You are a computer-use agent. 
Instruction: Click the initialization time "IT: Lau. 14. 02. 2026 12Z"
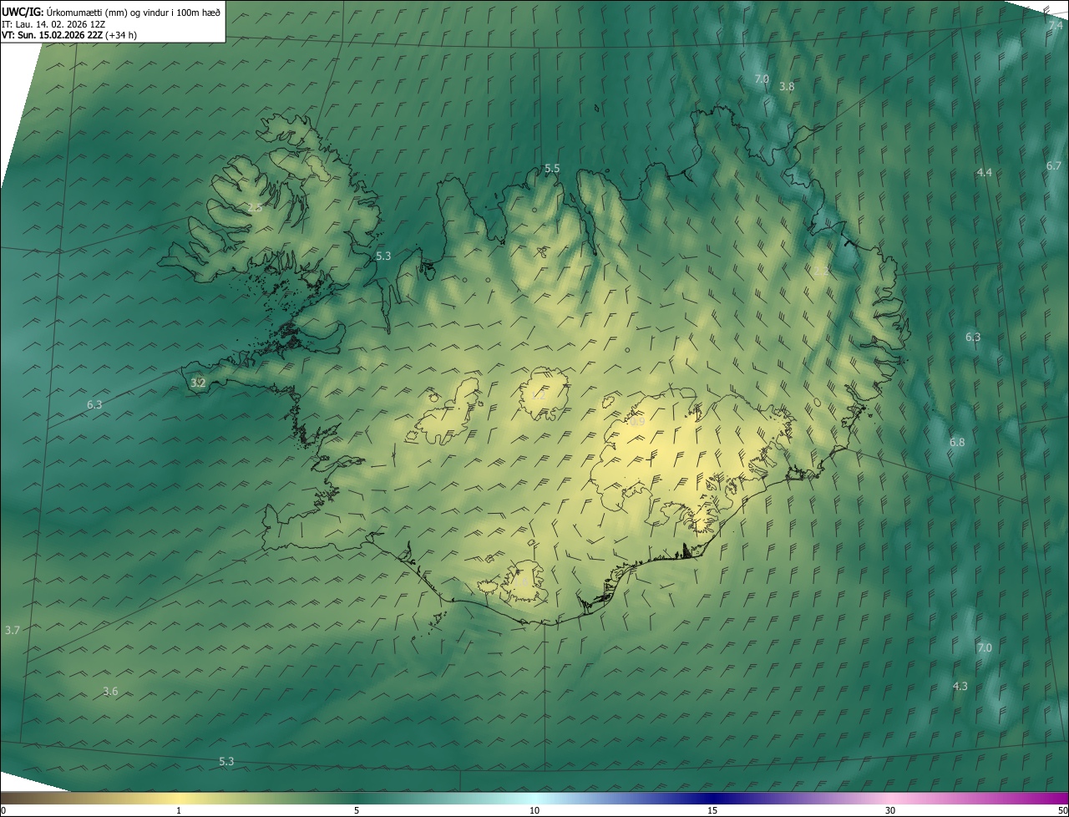[x=53, y=24]
